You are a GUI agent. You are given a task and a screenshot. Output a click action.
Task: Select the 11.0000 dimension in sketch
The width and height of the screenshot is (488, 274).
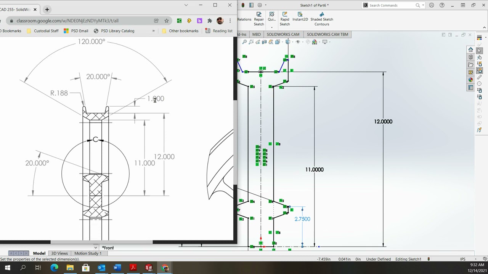[x=315, y=169]
